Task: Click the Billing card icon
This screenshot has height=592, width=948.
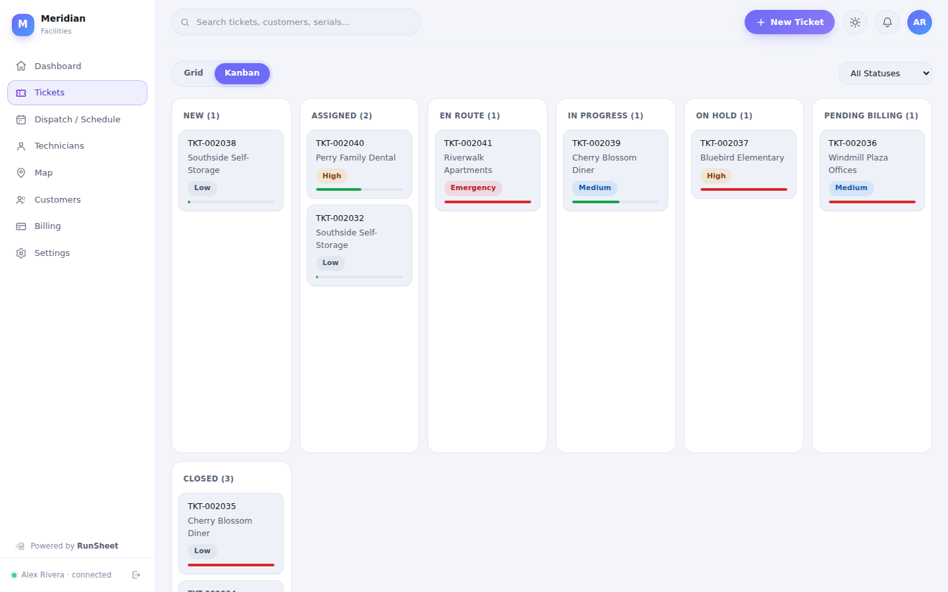Action: click(x=21, y=226)
